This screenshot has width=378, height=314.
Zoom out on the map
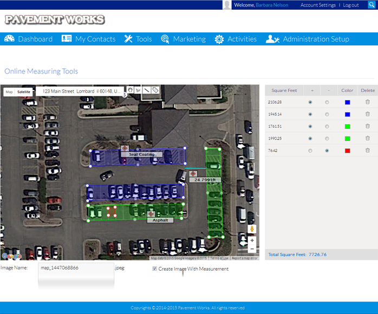tap(252, 248)
